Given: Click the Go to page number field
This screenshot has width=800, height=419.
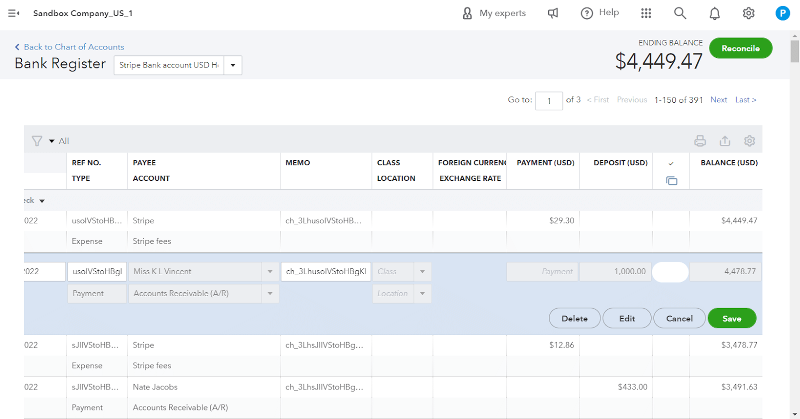Looking at the screenshot, I should click(549, 101).
